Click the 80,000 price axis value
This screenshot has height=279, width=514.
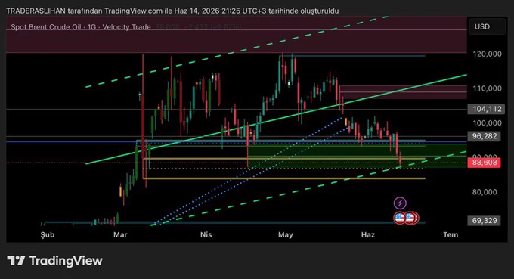485,192
